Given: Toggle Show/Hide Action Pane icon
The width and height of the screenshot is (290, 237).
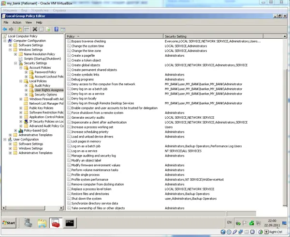Looking at the screenshot, I should (x=63, y=29).
